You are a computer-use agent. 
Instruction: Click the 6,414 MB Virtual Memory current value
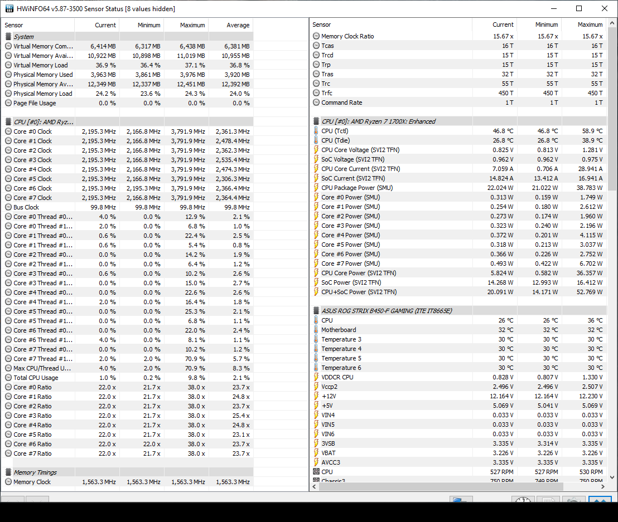(103, 46)
